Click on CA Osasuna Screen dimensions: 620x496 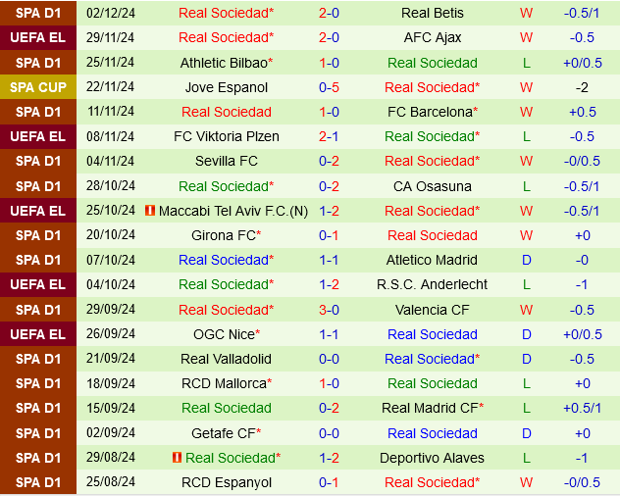point(432,186)
